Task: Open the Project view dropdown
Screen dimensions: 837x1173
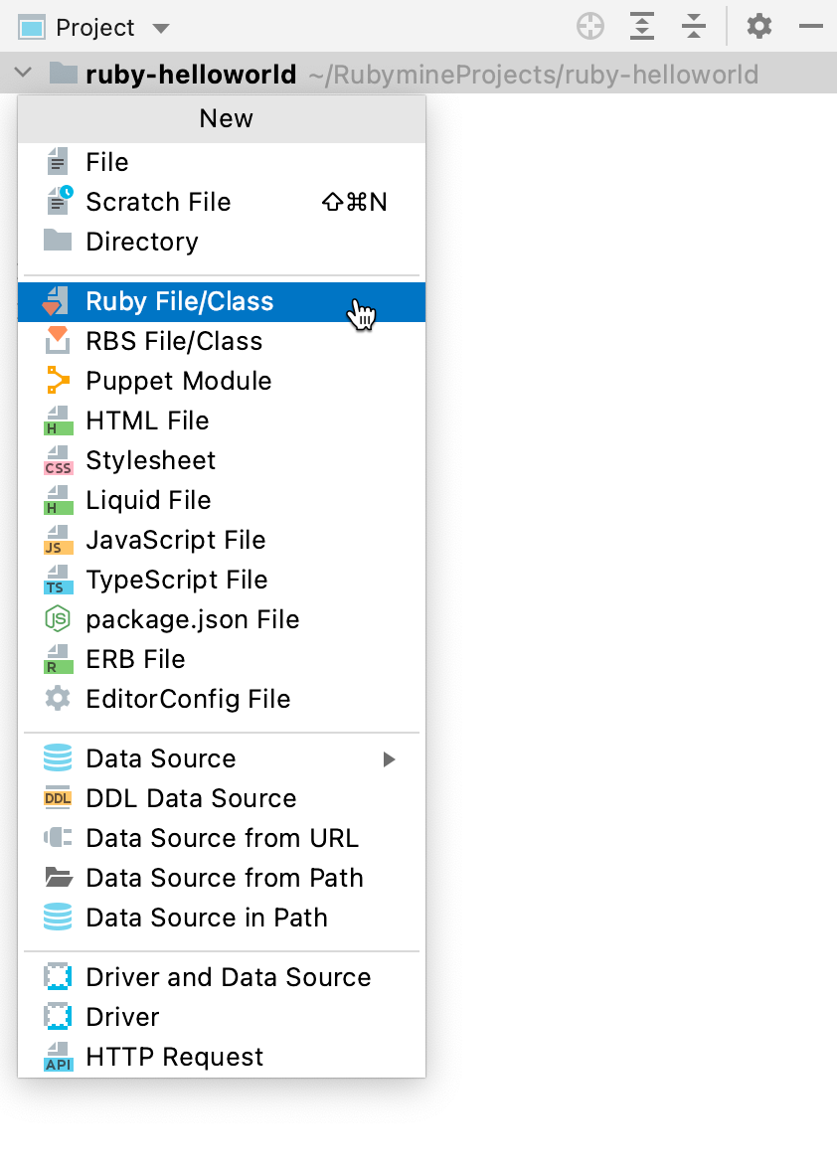Action: pyautogui.click(x=161, y=28)
